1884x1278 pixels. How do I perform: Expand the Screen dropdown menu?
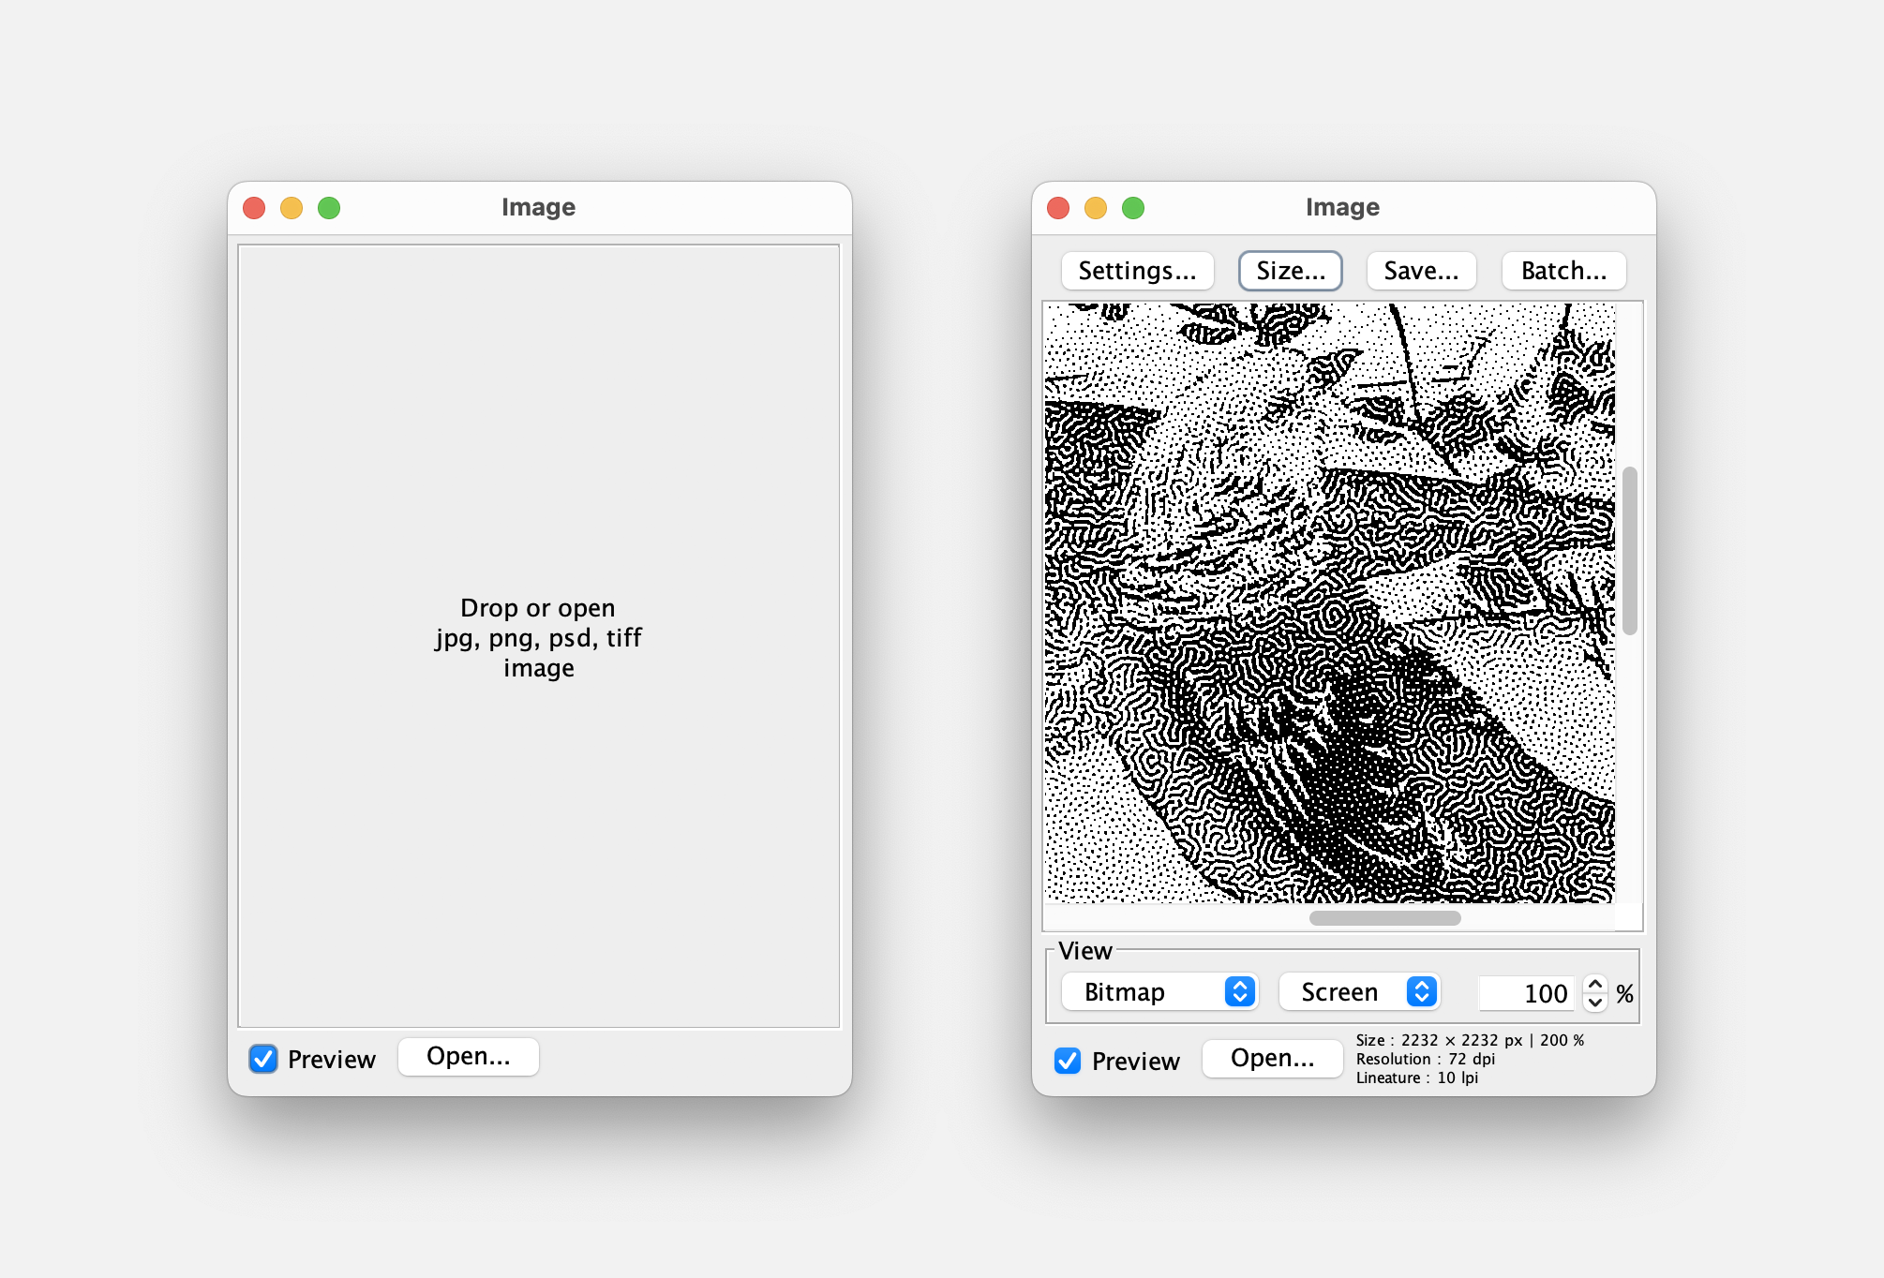(1359, 991)
